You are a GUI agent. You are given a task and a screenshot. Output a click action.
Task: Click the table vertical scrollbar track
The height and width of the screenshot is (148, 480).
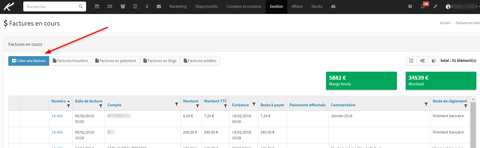(x=473, y=125)
